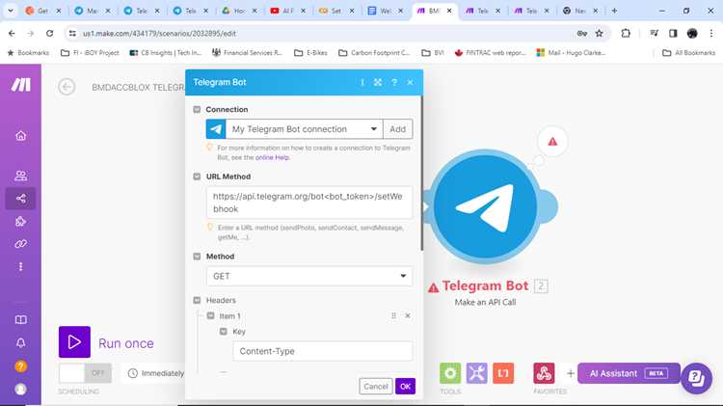Toggle the Headers field checkbox
The height and width of the screenshot is (406, 723).
coord(197,300)
